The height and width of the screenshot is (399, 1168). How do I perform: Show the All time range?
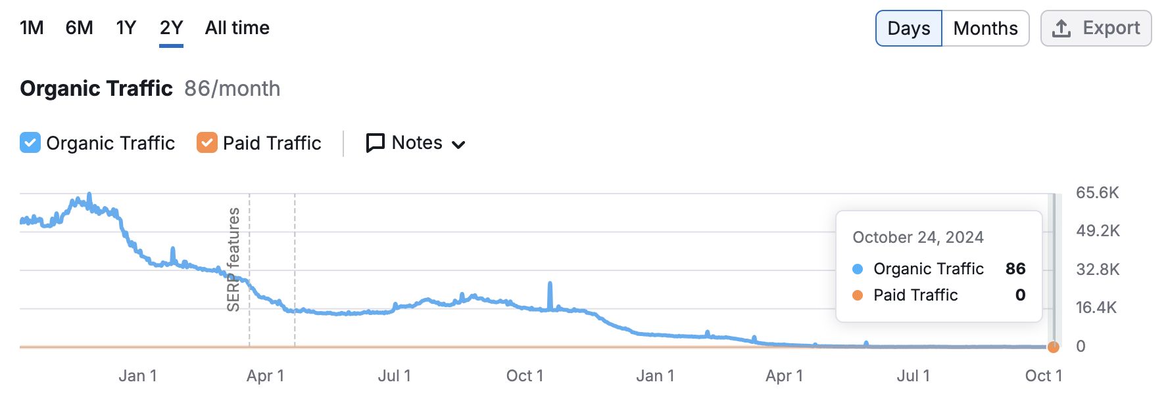click(x=237, y=28)
